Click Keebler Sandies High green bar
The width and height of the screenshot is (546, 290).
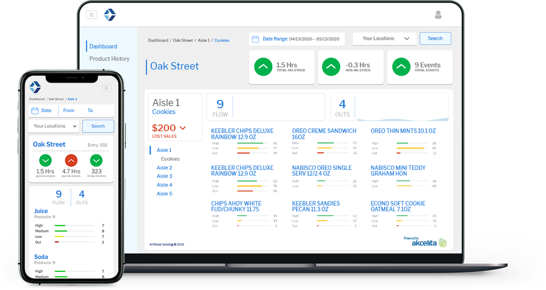pyautogui.click(x=325, y=216)
